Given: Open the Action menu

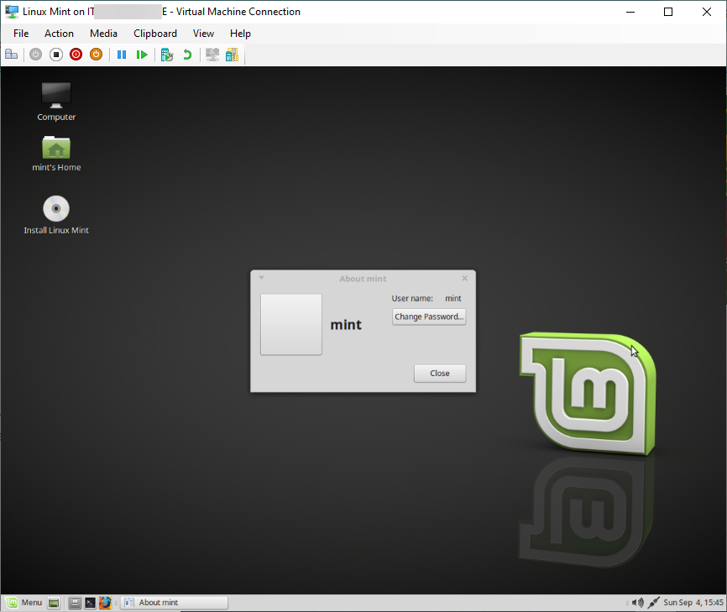Looking at the screenshot, I should 59,34.
